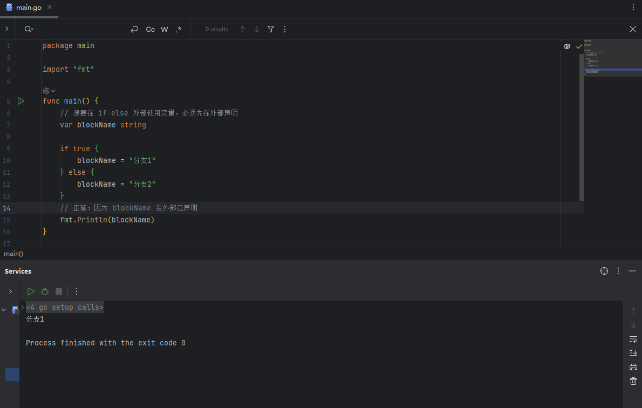Open search history dropdown magnifier

click(x=29, y=29)
